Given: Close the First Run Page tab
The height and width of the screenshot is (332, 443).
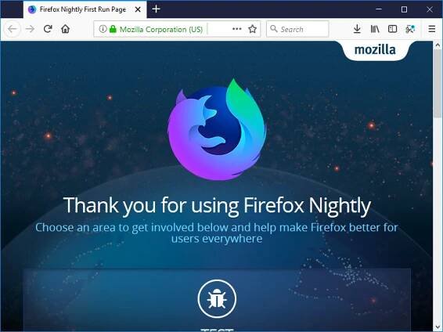Looking at the screenshot, I should point(138,9).
